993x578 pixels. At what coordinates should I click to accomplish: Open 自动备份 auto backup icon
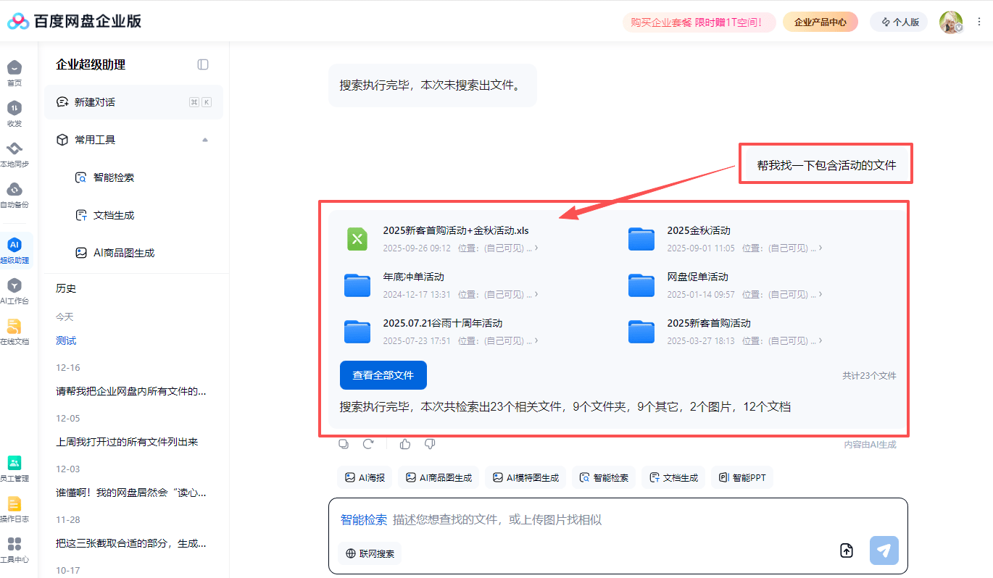click(x=14, y=190)
